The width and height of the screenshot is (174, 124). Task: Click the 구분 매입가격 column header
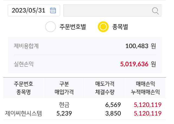coord(64,88)
